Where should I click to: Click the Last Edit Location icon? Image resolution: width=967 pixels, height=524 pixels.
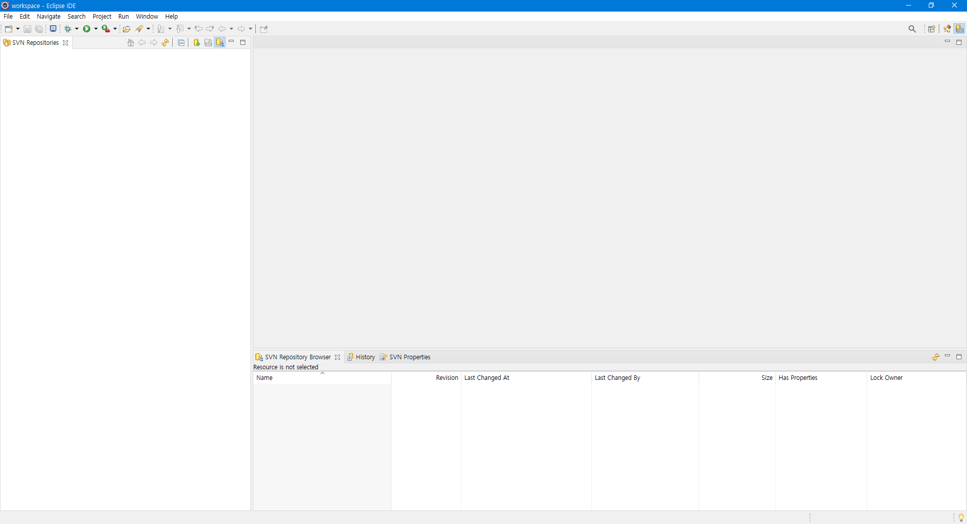[x=198, y=29]
